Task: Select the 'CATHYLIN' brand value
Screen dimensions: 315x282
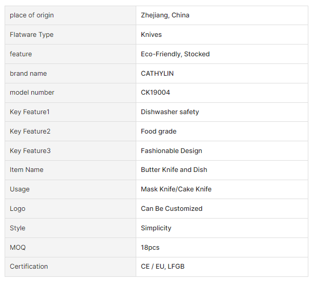Action: [157, 74]
